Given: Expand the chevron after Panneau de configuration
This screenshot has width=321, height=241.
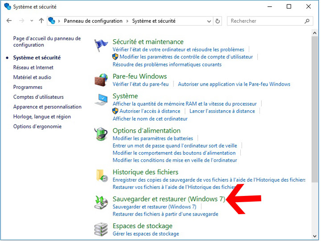Looking at the screenshot, I should tap(128, 21).
